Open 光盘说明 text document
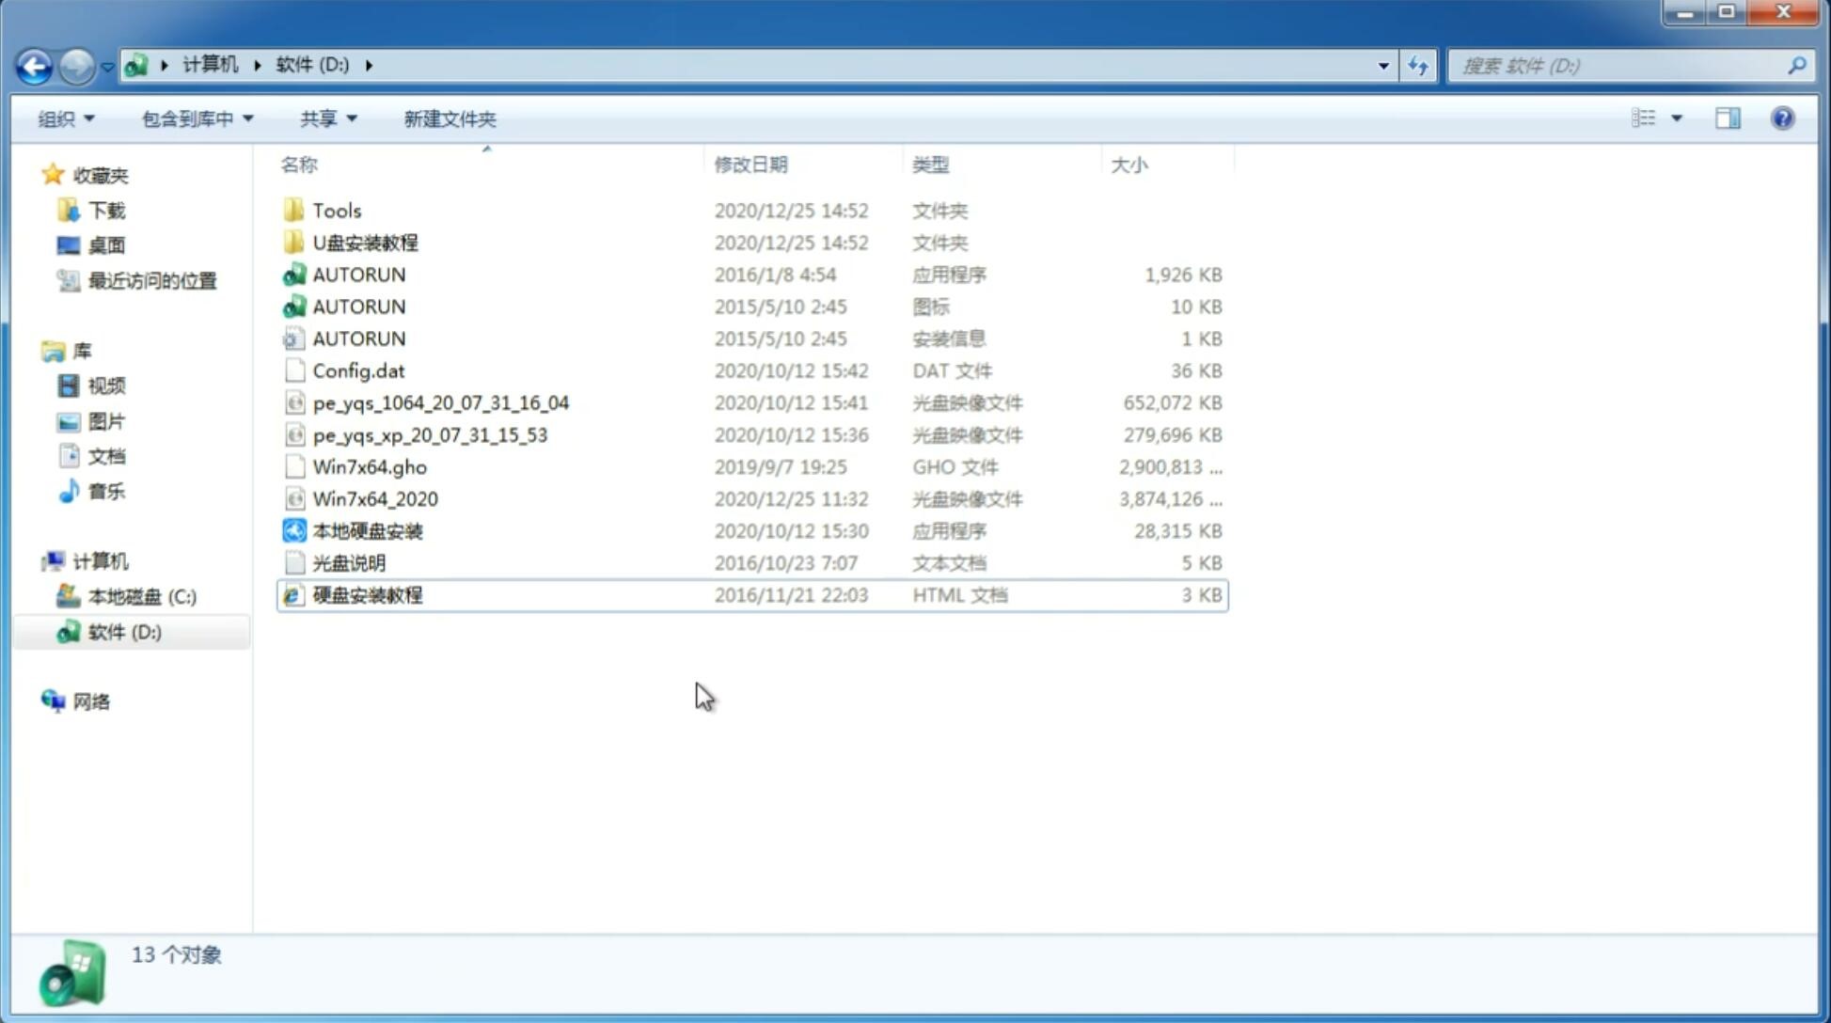 coord(348,561)
